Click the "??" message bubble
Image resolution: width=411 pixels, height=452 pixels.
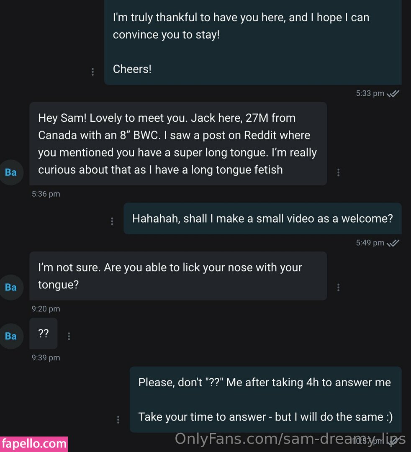[x=44, y=334]
